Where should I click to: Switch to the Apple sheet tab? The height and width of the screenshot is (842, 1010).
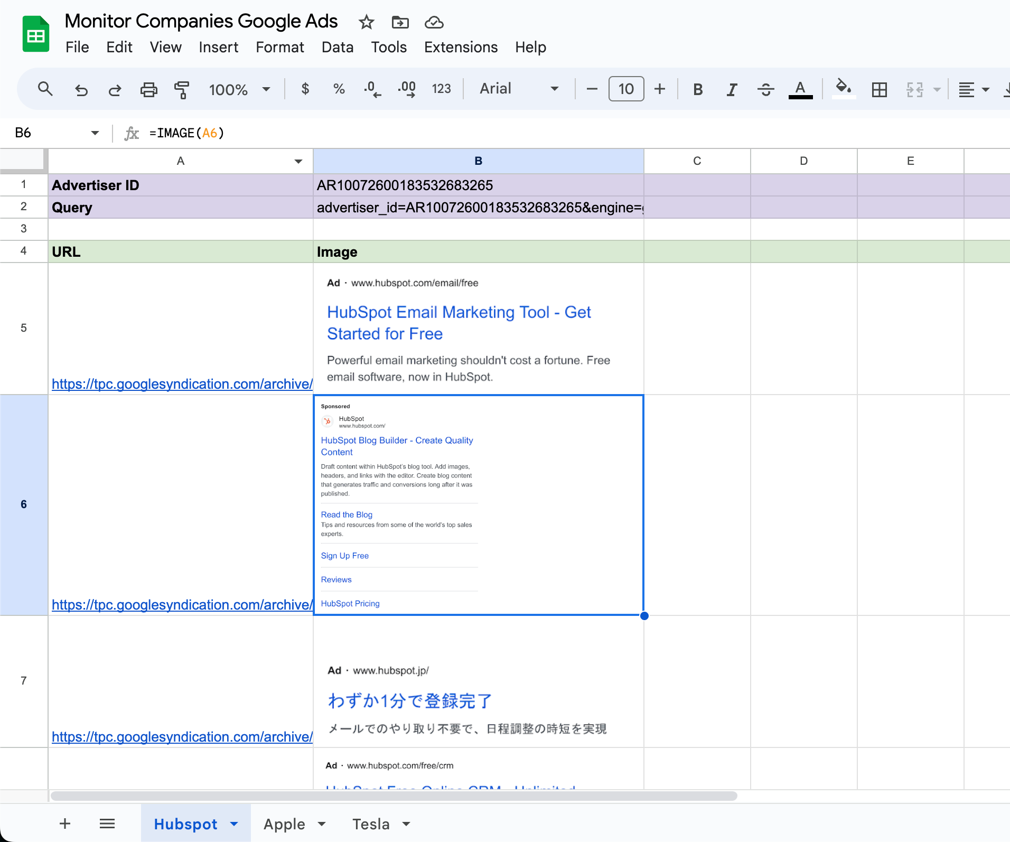click(284, 824)
